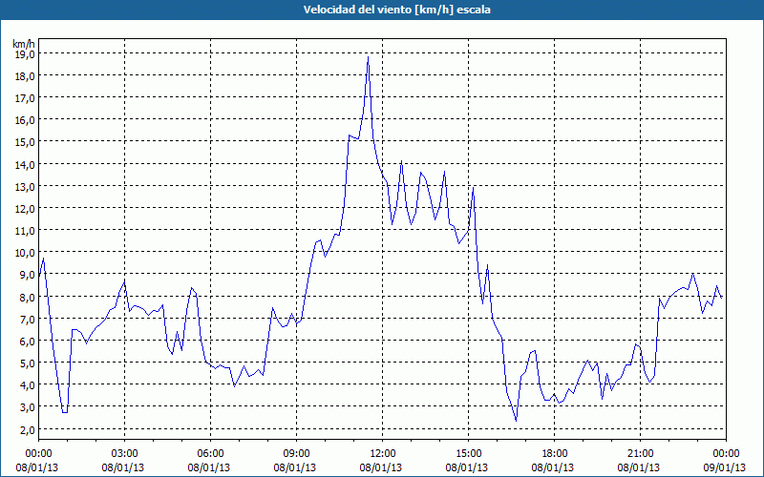
Task: Click the chart title 'Velocidad del viento [km/h] escala'
Action: [x=396, y=10]
